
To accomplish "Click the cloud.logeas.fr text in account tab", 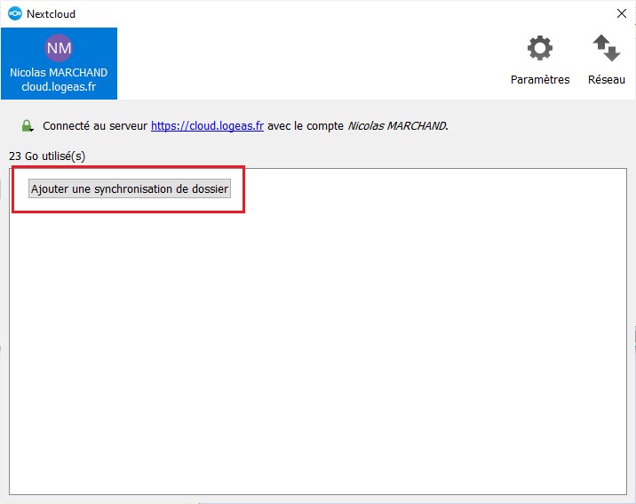I will coord(59,88).
